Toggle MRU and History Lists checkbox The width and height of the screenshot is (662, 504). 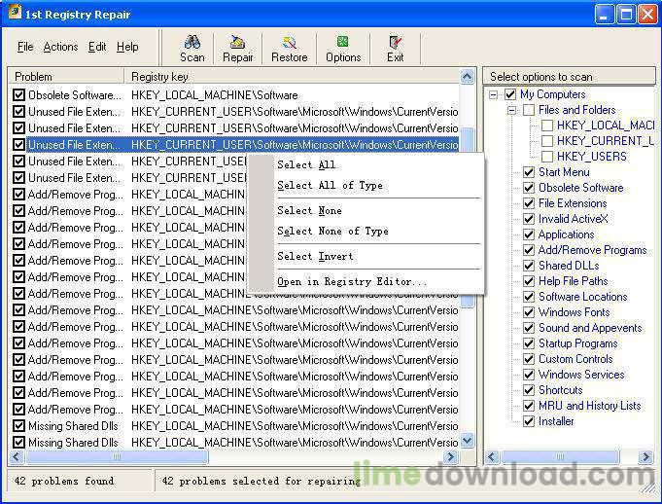coord(529,406)
